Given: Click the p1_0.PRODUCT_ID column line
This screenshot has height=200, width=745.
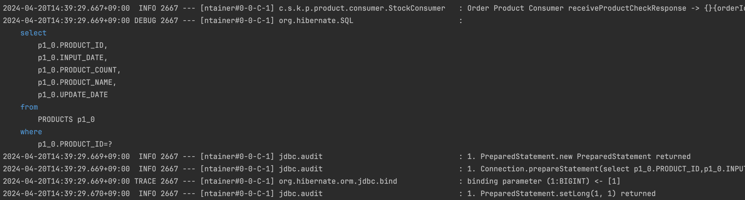Looking at the screenshot, I should click(72, 46).
